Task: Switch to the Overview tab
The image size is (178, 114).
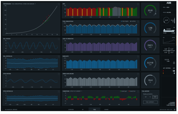Action: 71,109
